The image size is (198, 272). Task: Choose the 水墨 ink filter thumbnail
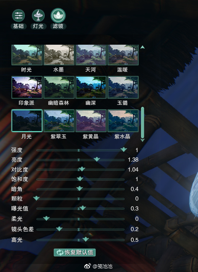point(59,55)
